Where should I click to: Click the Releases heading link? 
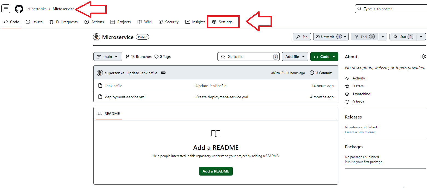tap(353, 117)
